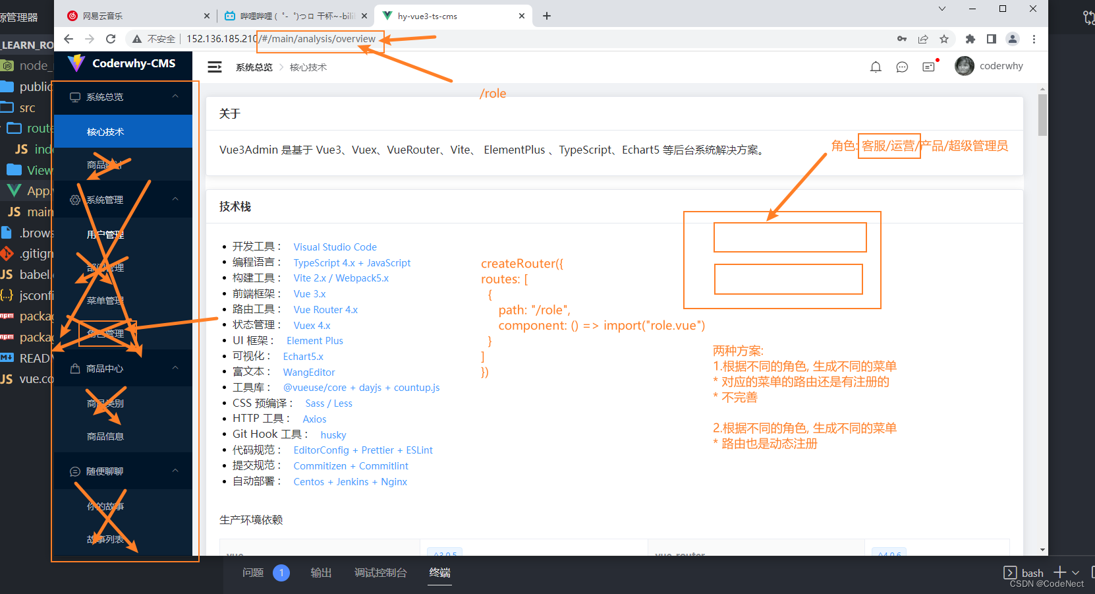
Task: Collapse the 系统总览 menu section
Action: pos(175,97)
